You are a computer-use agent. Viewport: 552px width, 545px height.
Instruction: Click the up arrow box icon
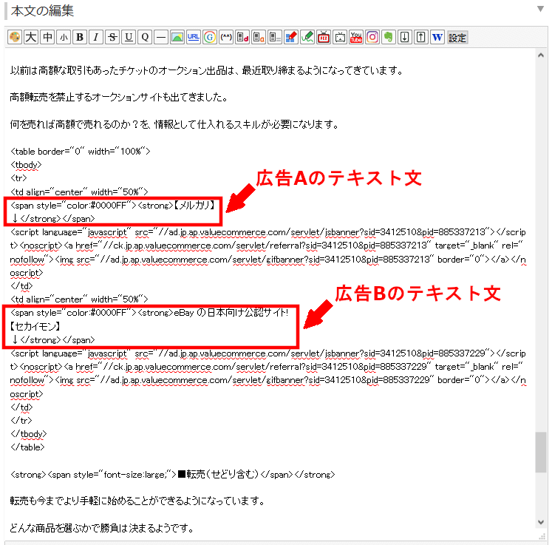coord(421,37)
